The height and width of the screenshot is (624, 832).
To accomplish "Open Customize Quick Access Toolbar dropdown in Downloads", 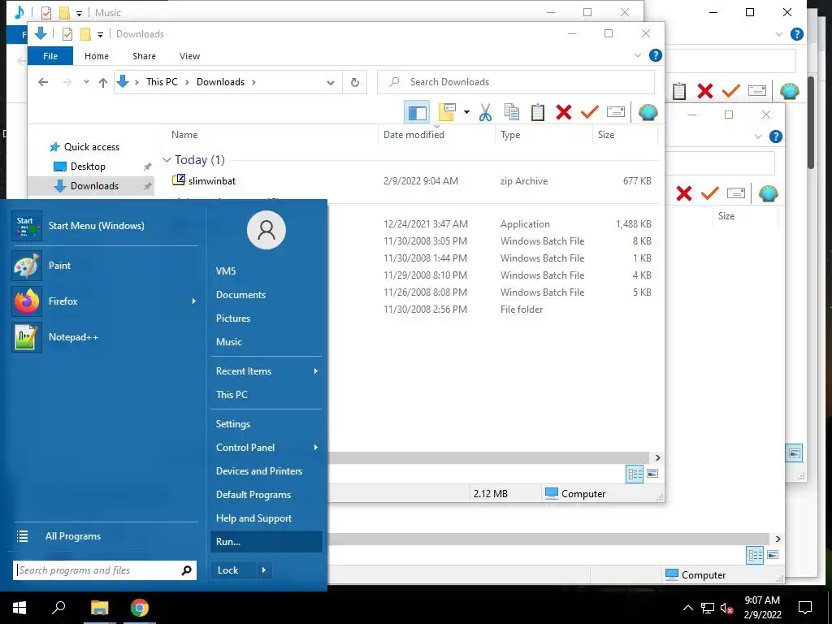I will tap(100, 35).
